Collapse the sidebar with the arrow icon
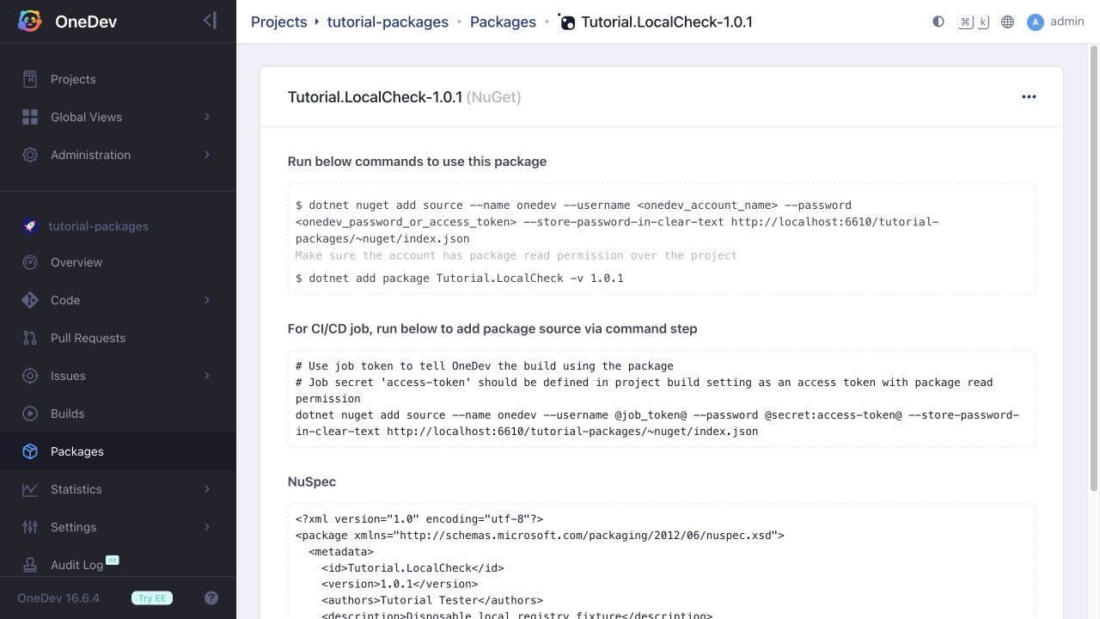This screenshot has width=1100, height=619. pos(210,21)
